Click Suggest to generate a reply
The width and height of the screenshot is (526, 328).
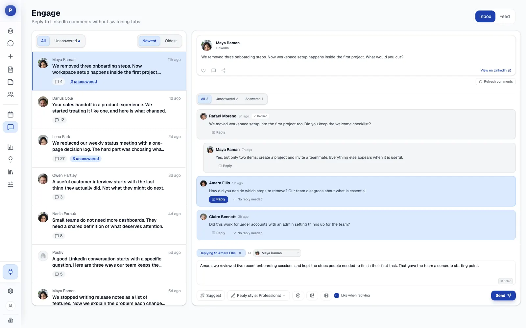[211, 296]
